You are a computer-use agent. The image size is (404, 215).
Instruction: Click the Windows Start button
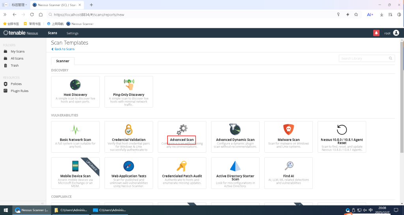6,210
